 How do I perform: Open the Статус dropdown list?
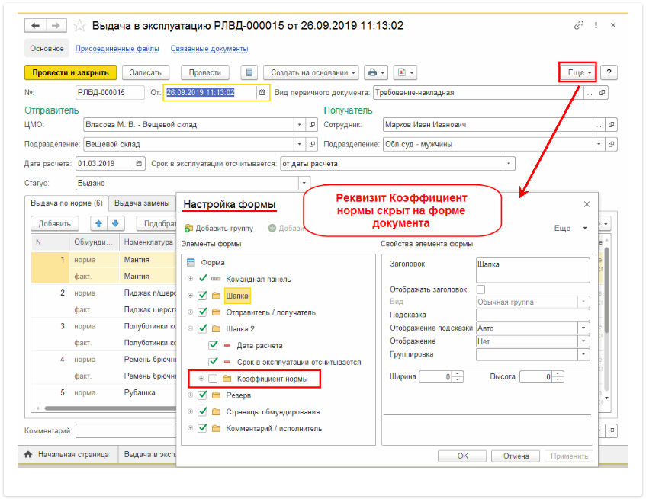tap(304, 183)
